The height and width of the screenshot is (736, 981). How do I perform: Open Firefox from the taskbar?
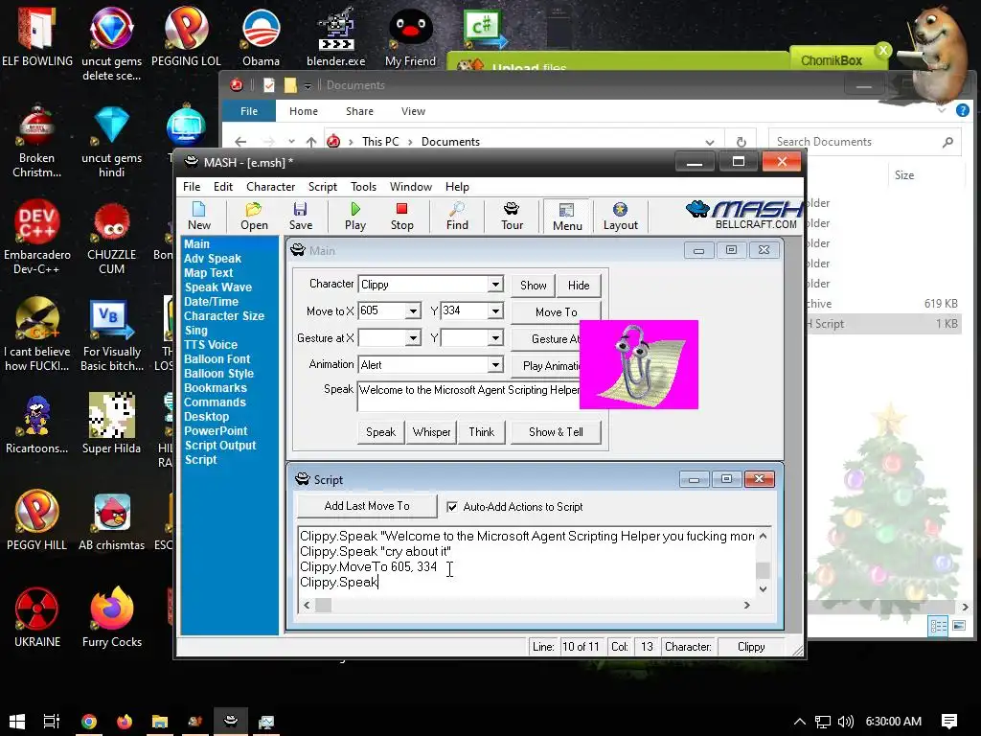125,722
